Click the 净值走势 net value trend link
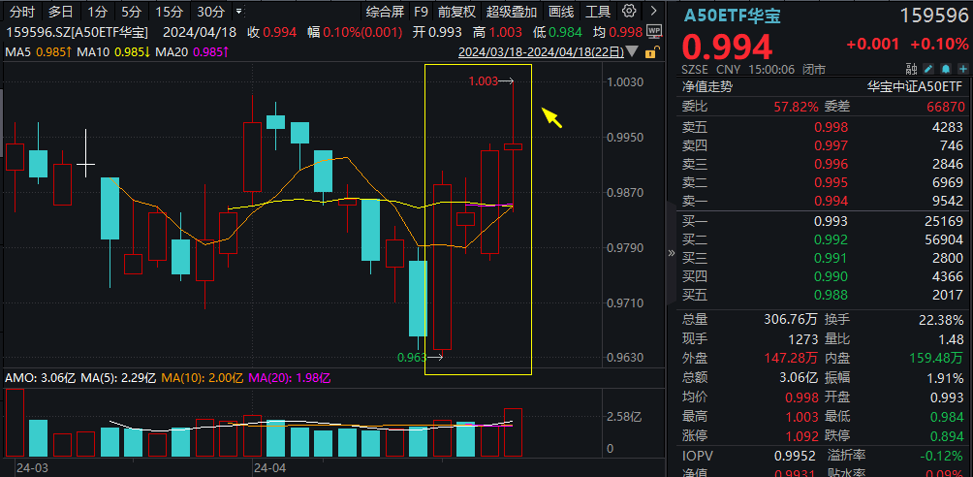973x477 pixels. coord(707,86)
